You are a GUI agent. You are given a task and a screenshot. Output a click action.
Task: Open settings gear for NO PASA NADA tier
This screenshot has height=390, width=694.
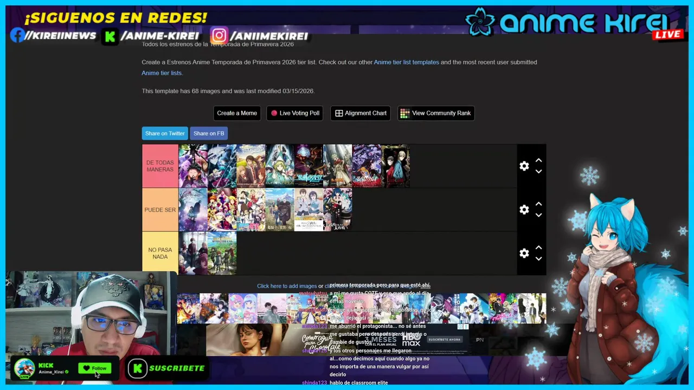click(524, 253)
